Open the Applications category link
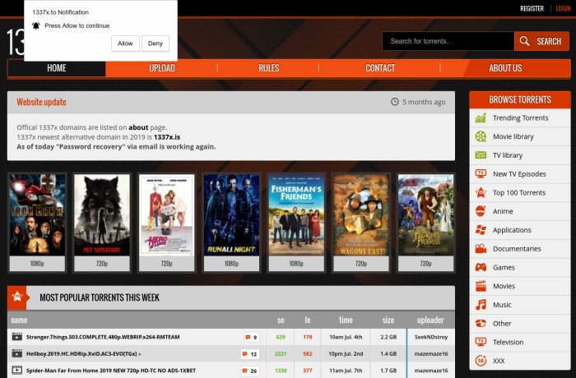The image size is (576, 378). click(x=512, y=230)
